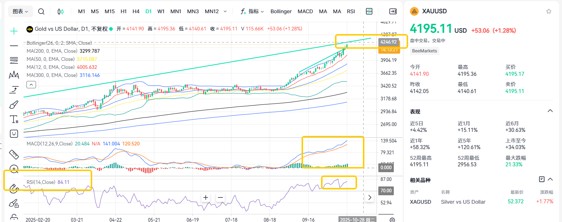Viewport: 562px width, 222px height.
Task: Open the 图表 dropdown menu
Action: click(21, 11)
